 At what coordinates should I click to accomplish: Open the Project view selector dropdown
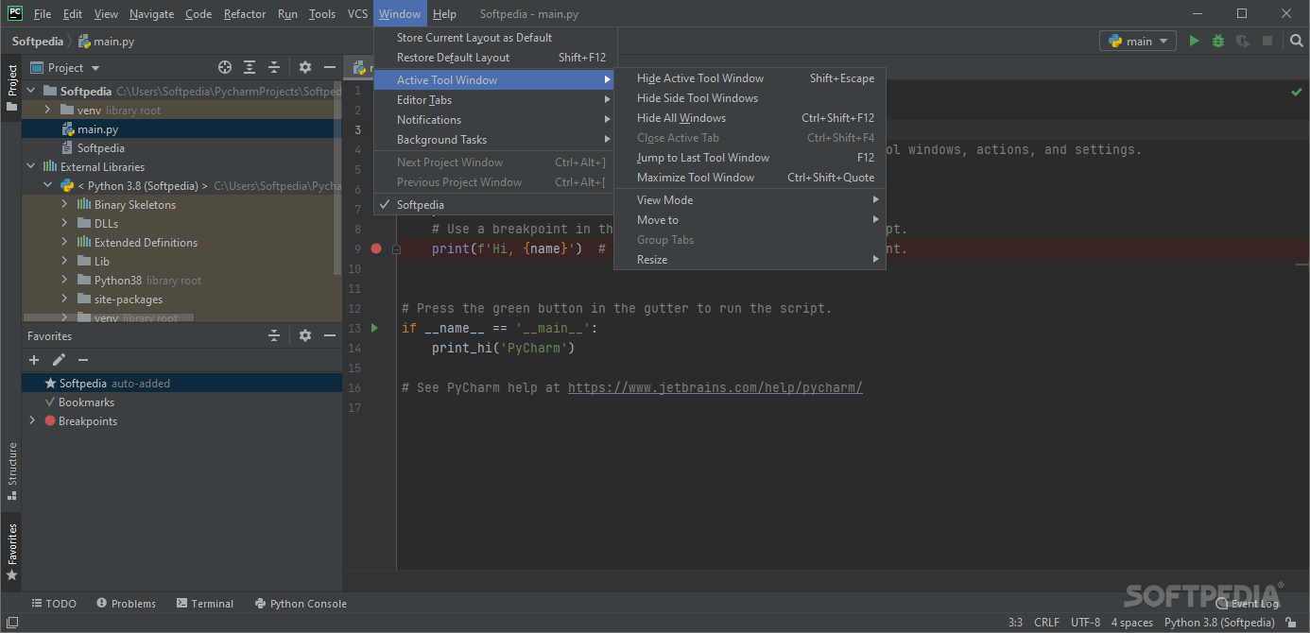pyautogui.click(x=65, y=67)
